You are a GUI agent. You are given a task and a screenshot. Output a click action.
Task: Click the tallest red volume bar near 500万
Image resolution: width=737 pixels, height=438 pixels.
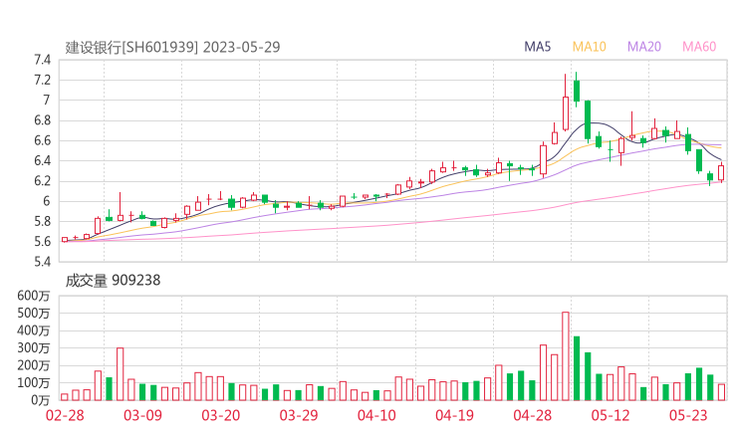point(566,356)
